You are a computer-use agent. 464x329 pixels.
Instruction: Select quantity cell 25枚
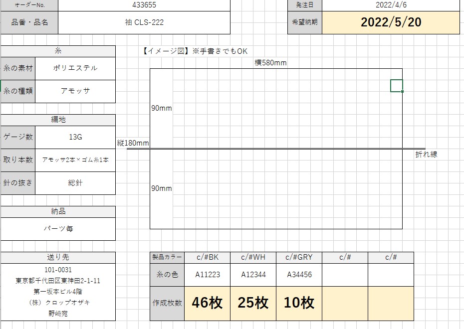pos(253,303)
